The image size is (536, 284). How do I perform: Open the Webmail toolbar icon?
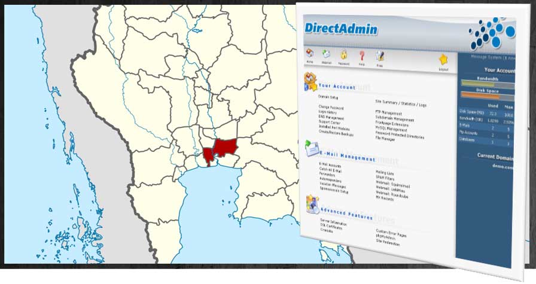(x=327, y=54)
